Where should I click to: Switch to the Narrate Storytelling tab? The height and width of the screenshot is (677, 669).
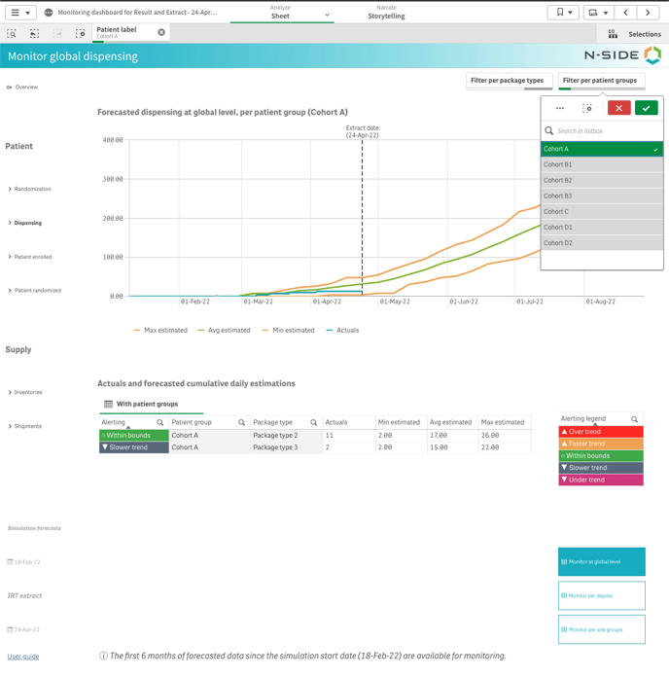386,13
